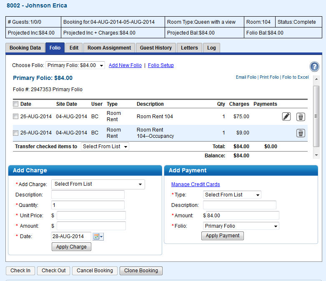Click the 8002 - Johnson Erica heading
Viewport: 326px width, 281px height.
tap(37, 5)
